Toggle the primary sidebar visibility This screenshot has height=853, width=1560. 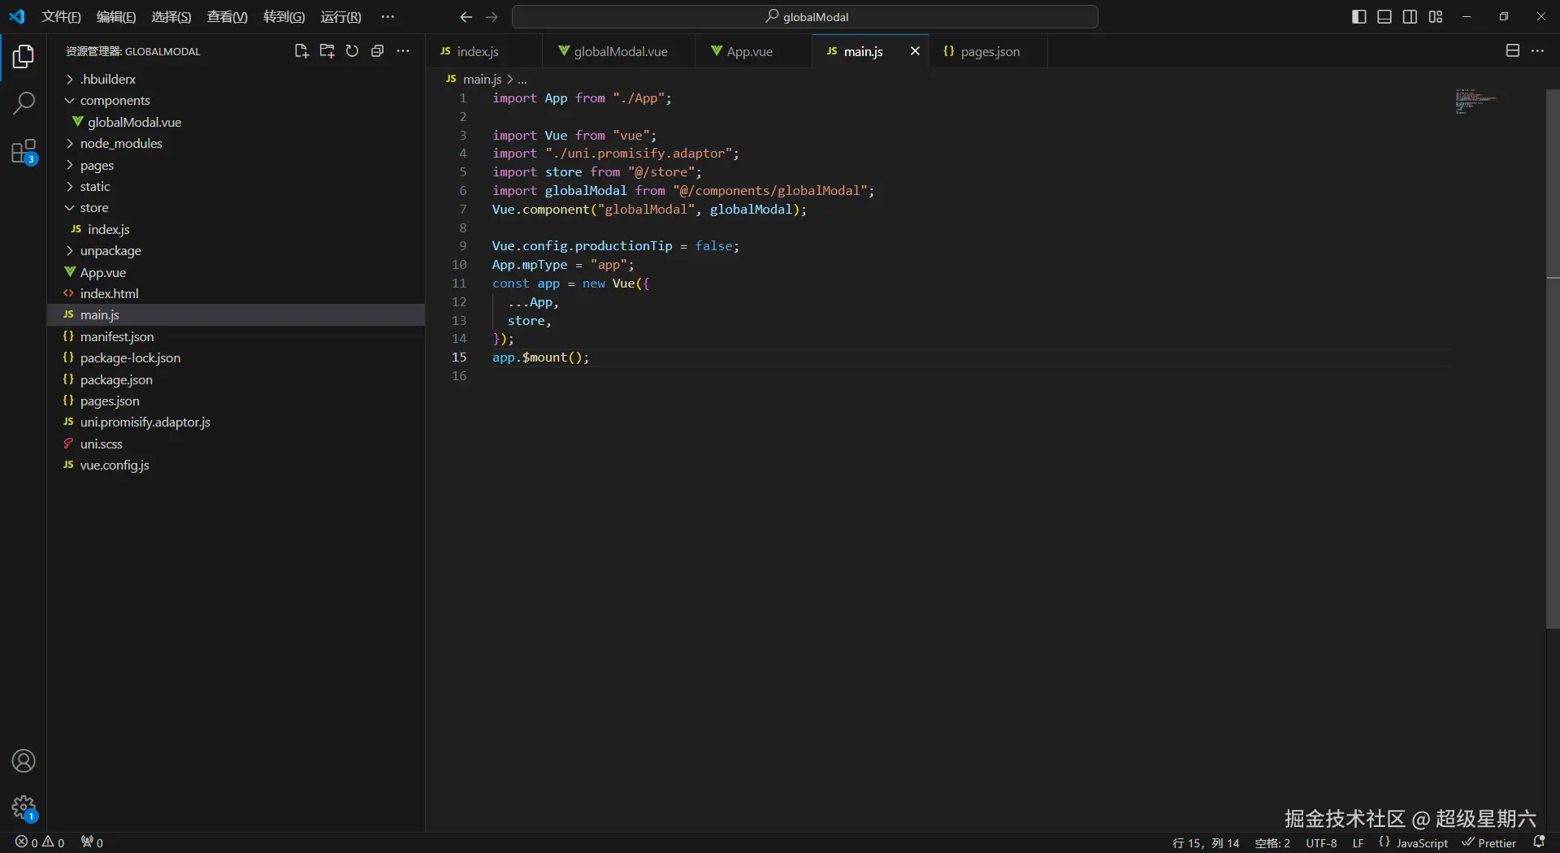(1358, 17)
